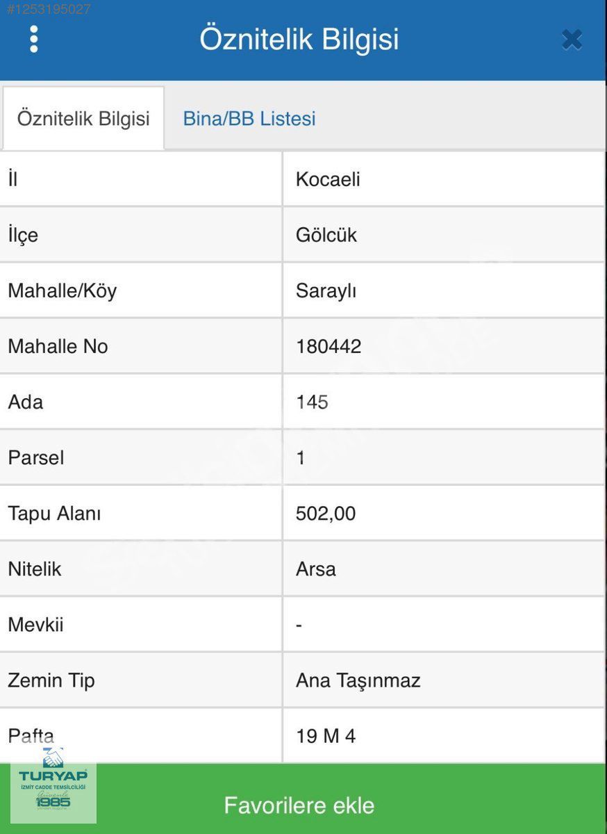Click the Mevkii row label
This screenshot has width=607, height=834.
(x=35, y=624)
